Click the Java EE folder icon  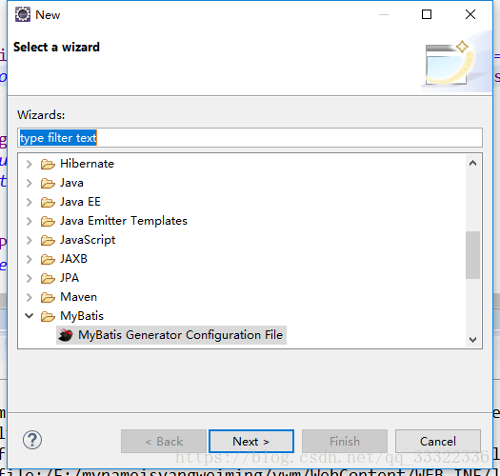point(48,202)
